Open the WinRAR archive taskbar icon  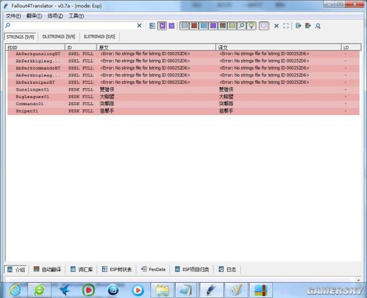pos(261,290)
